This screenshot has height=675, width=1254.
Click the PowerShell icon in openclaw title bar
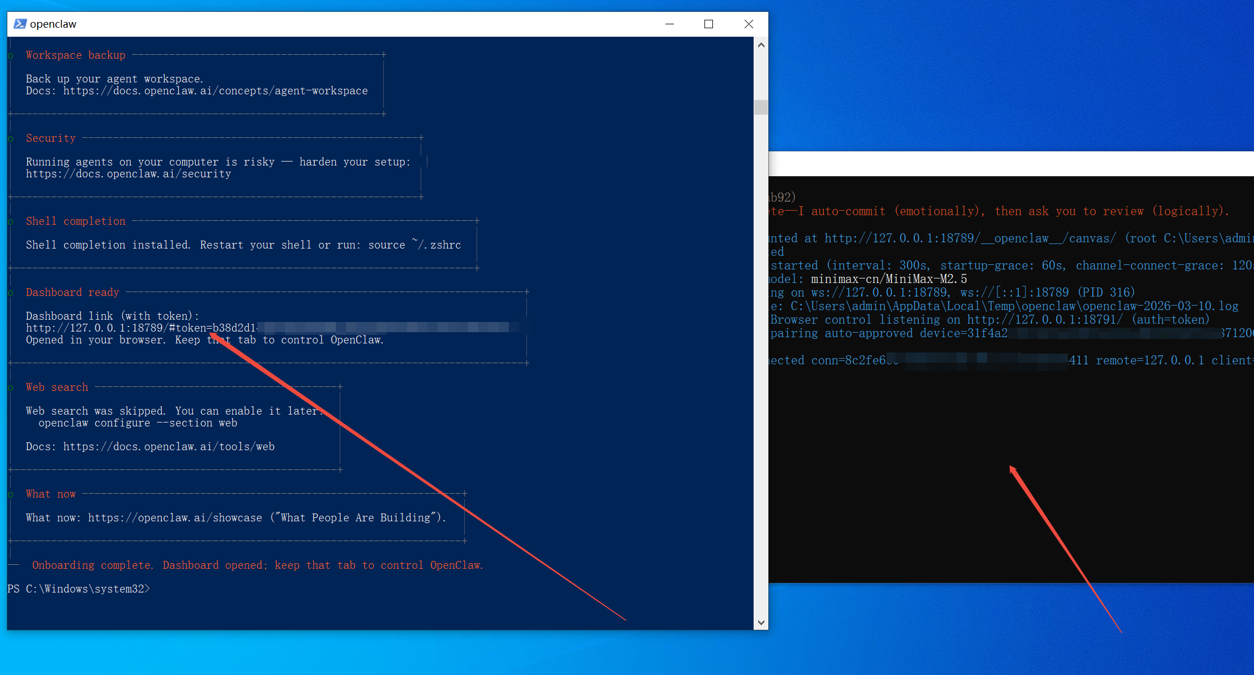click(20, 24)
